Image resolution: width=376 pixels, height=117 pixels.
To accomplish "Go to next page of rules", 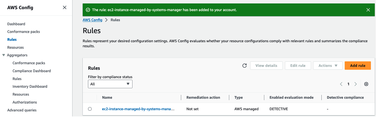I will click(x=356, y=84).
